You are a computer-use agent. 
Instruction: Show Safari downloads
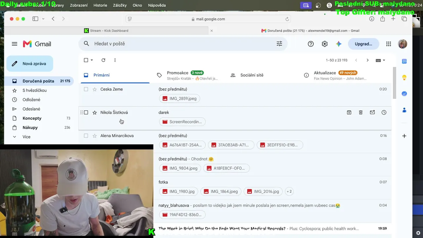[372, 19]
